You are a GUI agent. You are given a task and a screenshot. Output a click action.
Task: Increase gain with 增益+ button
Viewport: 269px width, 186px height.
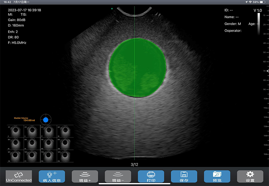pyautogui.click(x=85, y=176)
